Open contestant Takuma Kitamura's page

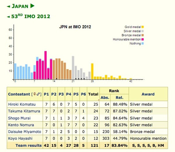coord(24,111)
